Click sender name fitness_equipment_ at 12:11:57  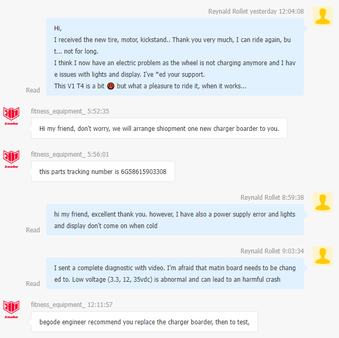pyautogui.click(x=58, y=305)
